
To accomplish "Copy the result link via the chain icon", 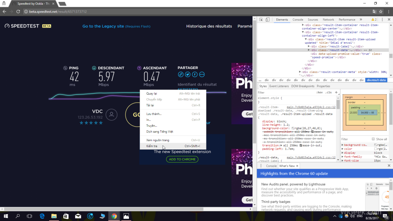I will click(x=180, y=74).
